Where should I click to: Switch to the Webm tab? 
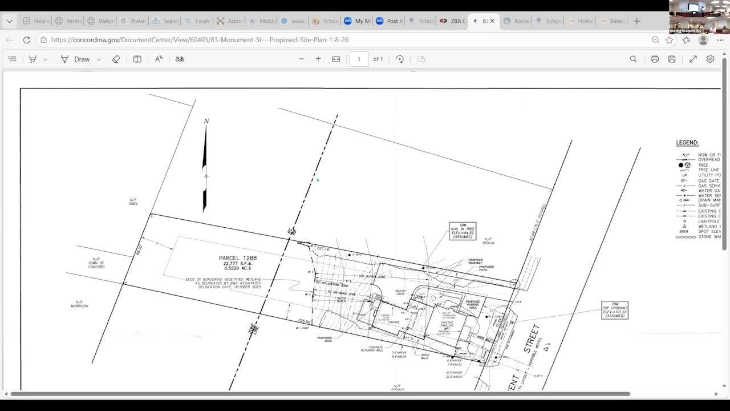(x=100, y=21)
